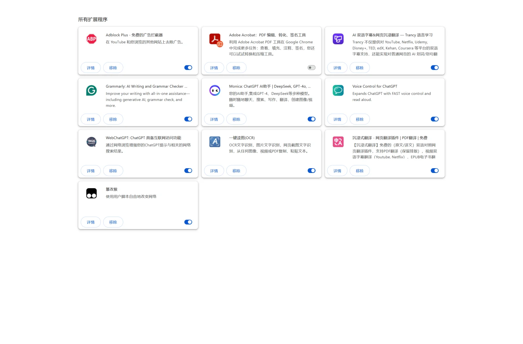Image resolution: width=523 pixels, height=344 pixels.
Task: Click the Adobe Acrobat extension icon
Action: (x=215, y=39)
